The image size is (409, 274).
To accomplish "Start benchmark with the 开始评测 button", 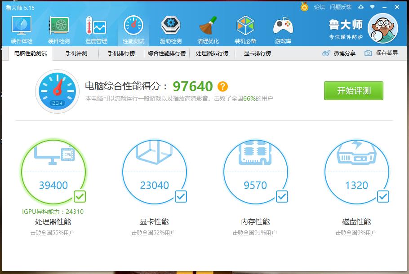I will (353, 90).
